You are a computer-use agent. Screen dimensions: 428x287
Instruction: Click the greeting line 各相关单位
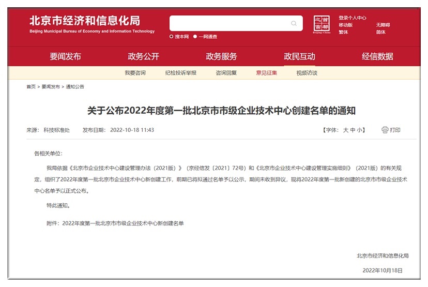click(x=48, y=154)
